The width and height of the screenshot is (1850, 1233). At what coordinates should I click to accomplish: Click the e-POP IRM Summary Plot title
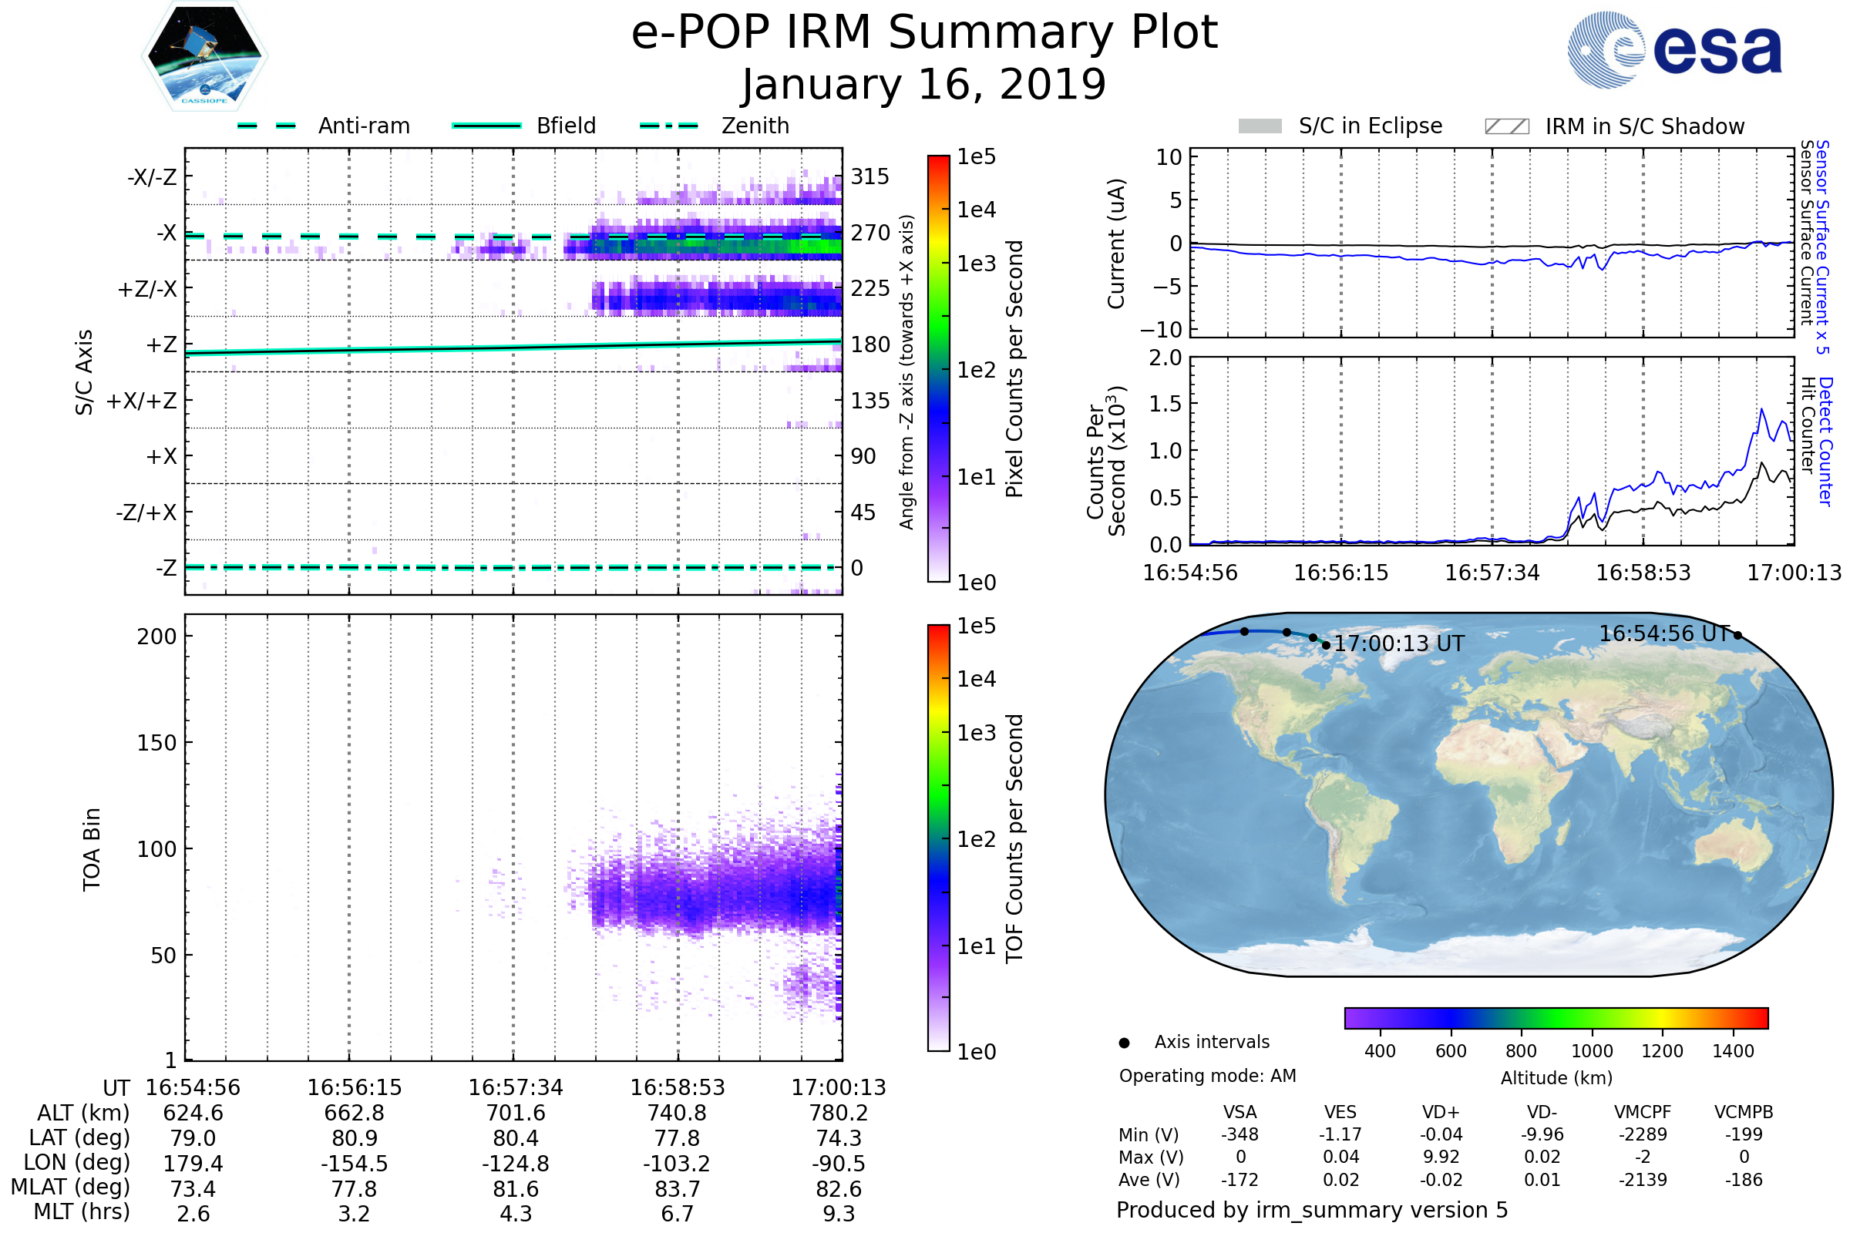pyautogui.click(x=924, y=33)
